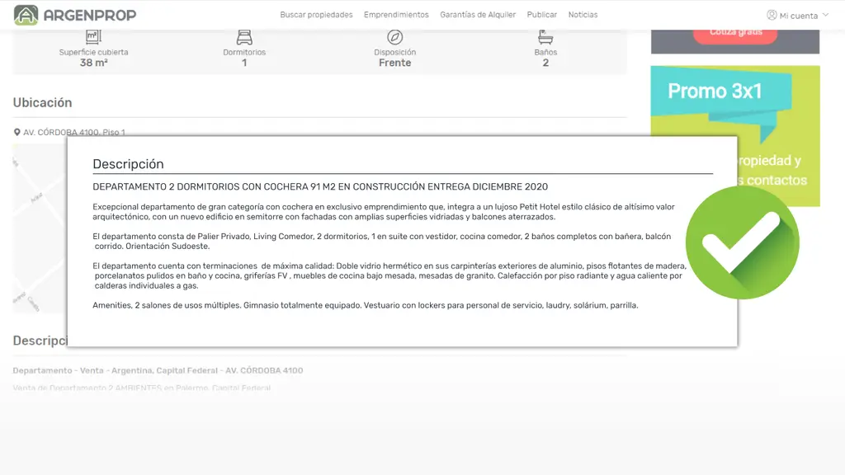Expand the Mi cuenta dropdown chevron
Viewport: 845px width, 475px height.
[x=825, y=15]
